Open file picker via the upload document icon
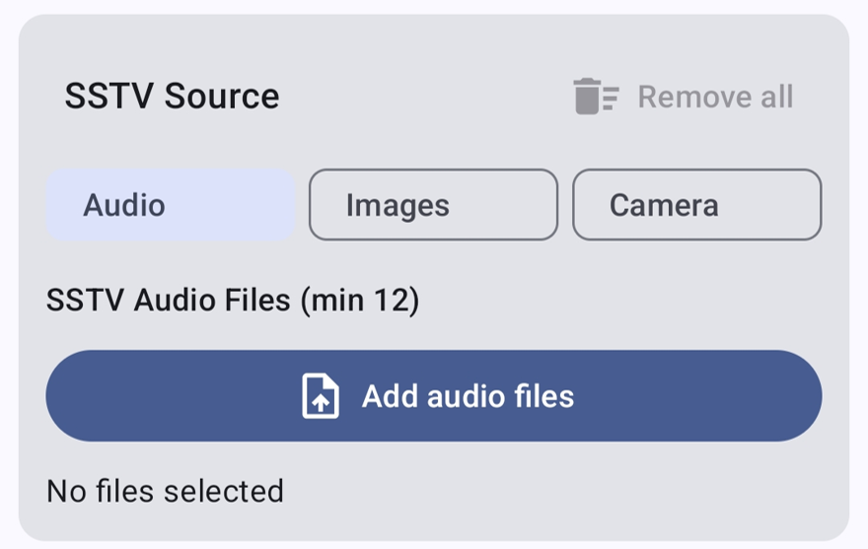The height and width of the screenshot is (549, 868). pyautogui.click(x=321, y=396)
